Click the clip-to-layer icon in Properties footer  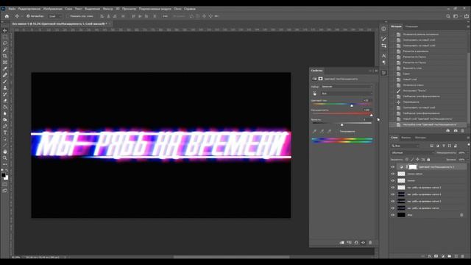point(341,242)
